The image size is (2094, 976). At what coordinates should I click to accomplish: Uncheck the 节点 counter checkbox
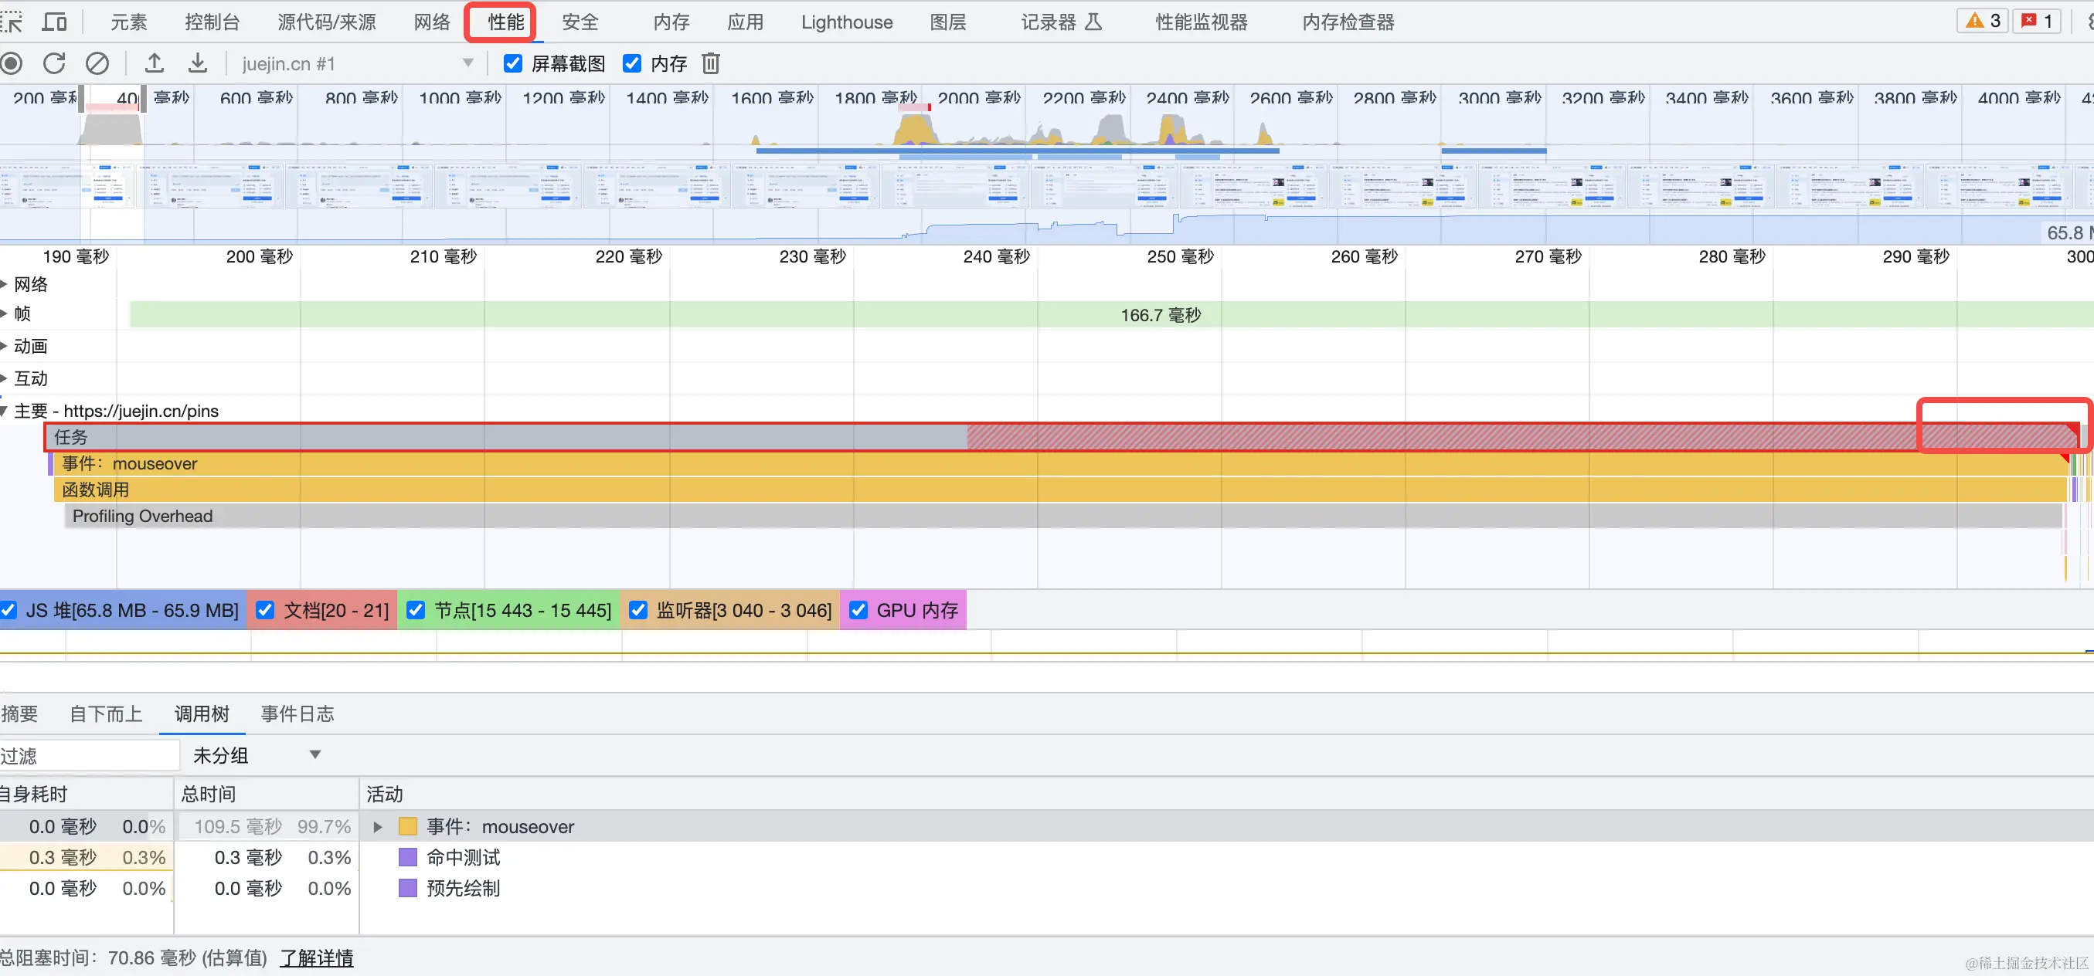point(416,610)
